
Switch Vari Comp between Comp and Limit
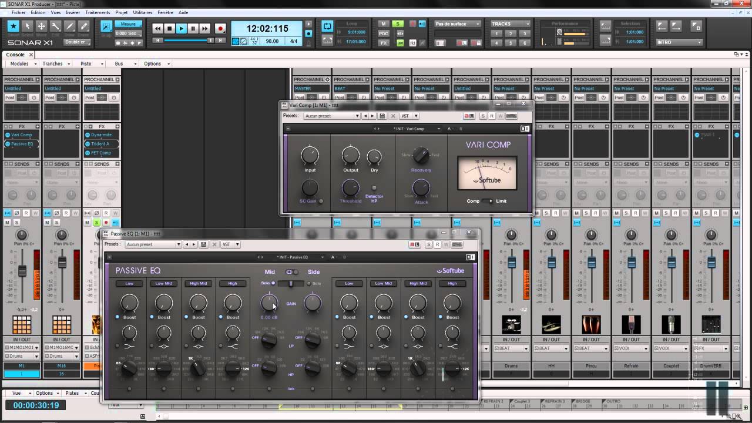pyautogui.click(x=488, y=201)
